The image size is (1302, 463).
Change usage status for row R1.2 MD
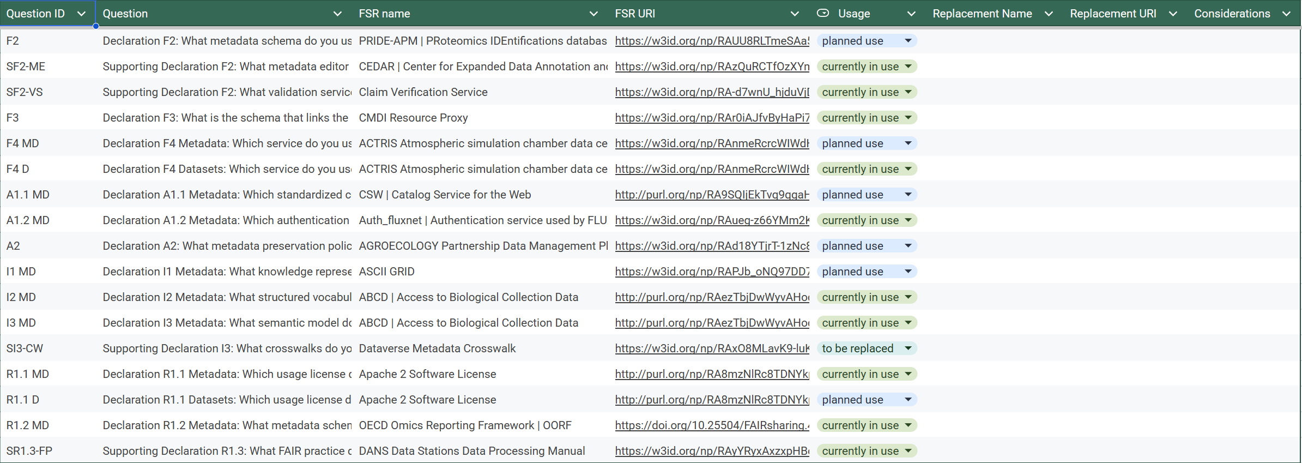pyautogui.click(x=867, y=425)
